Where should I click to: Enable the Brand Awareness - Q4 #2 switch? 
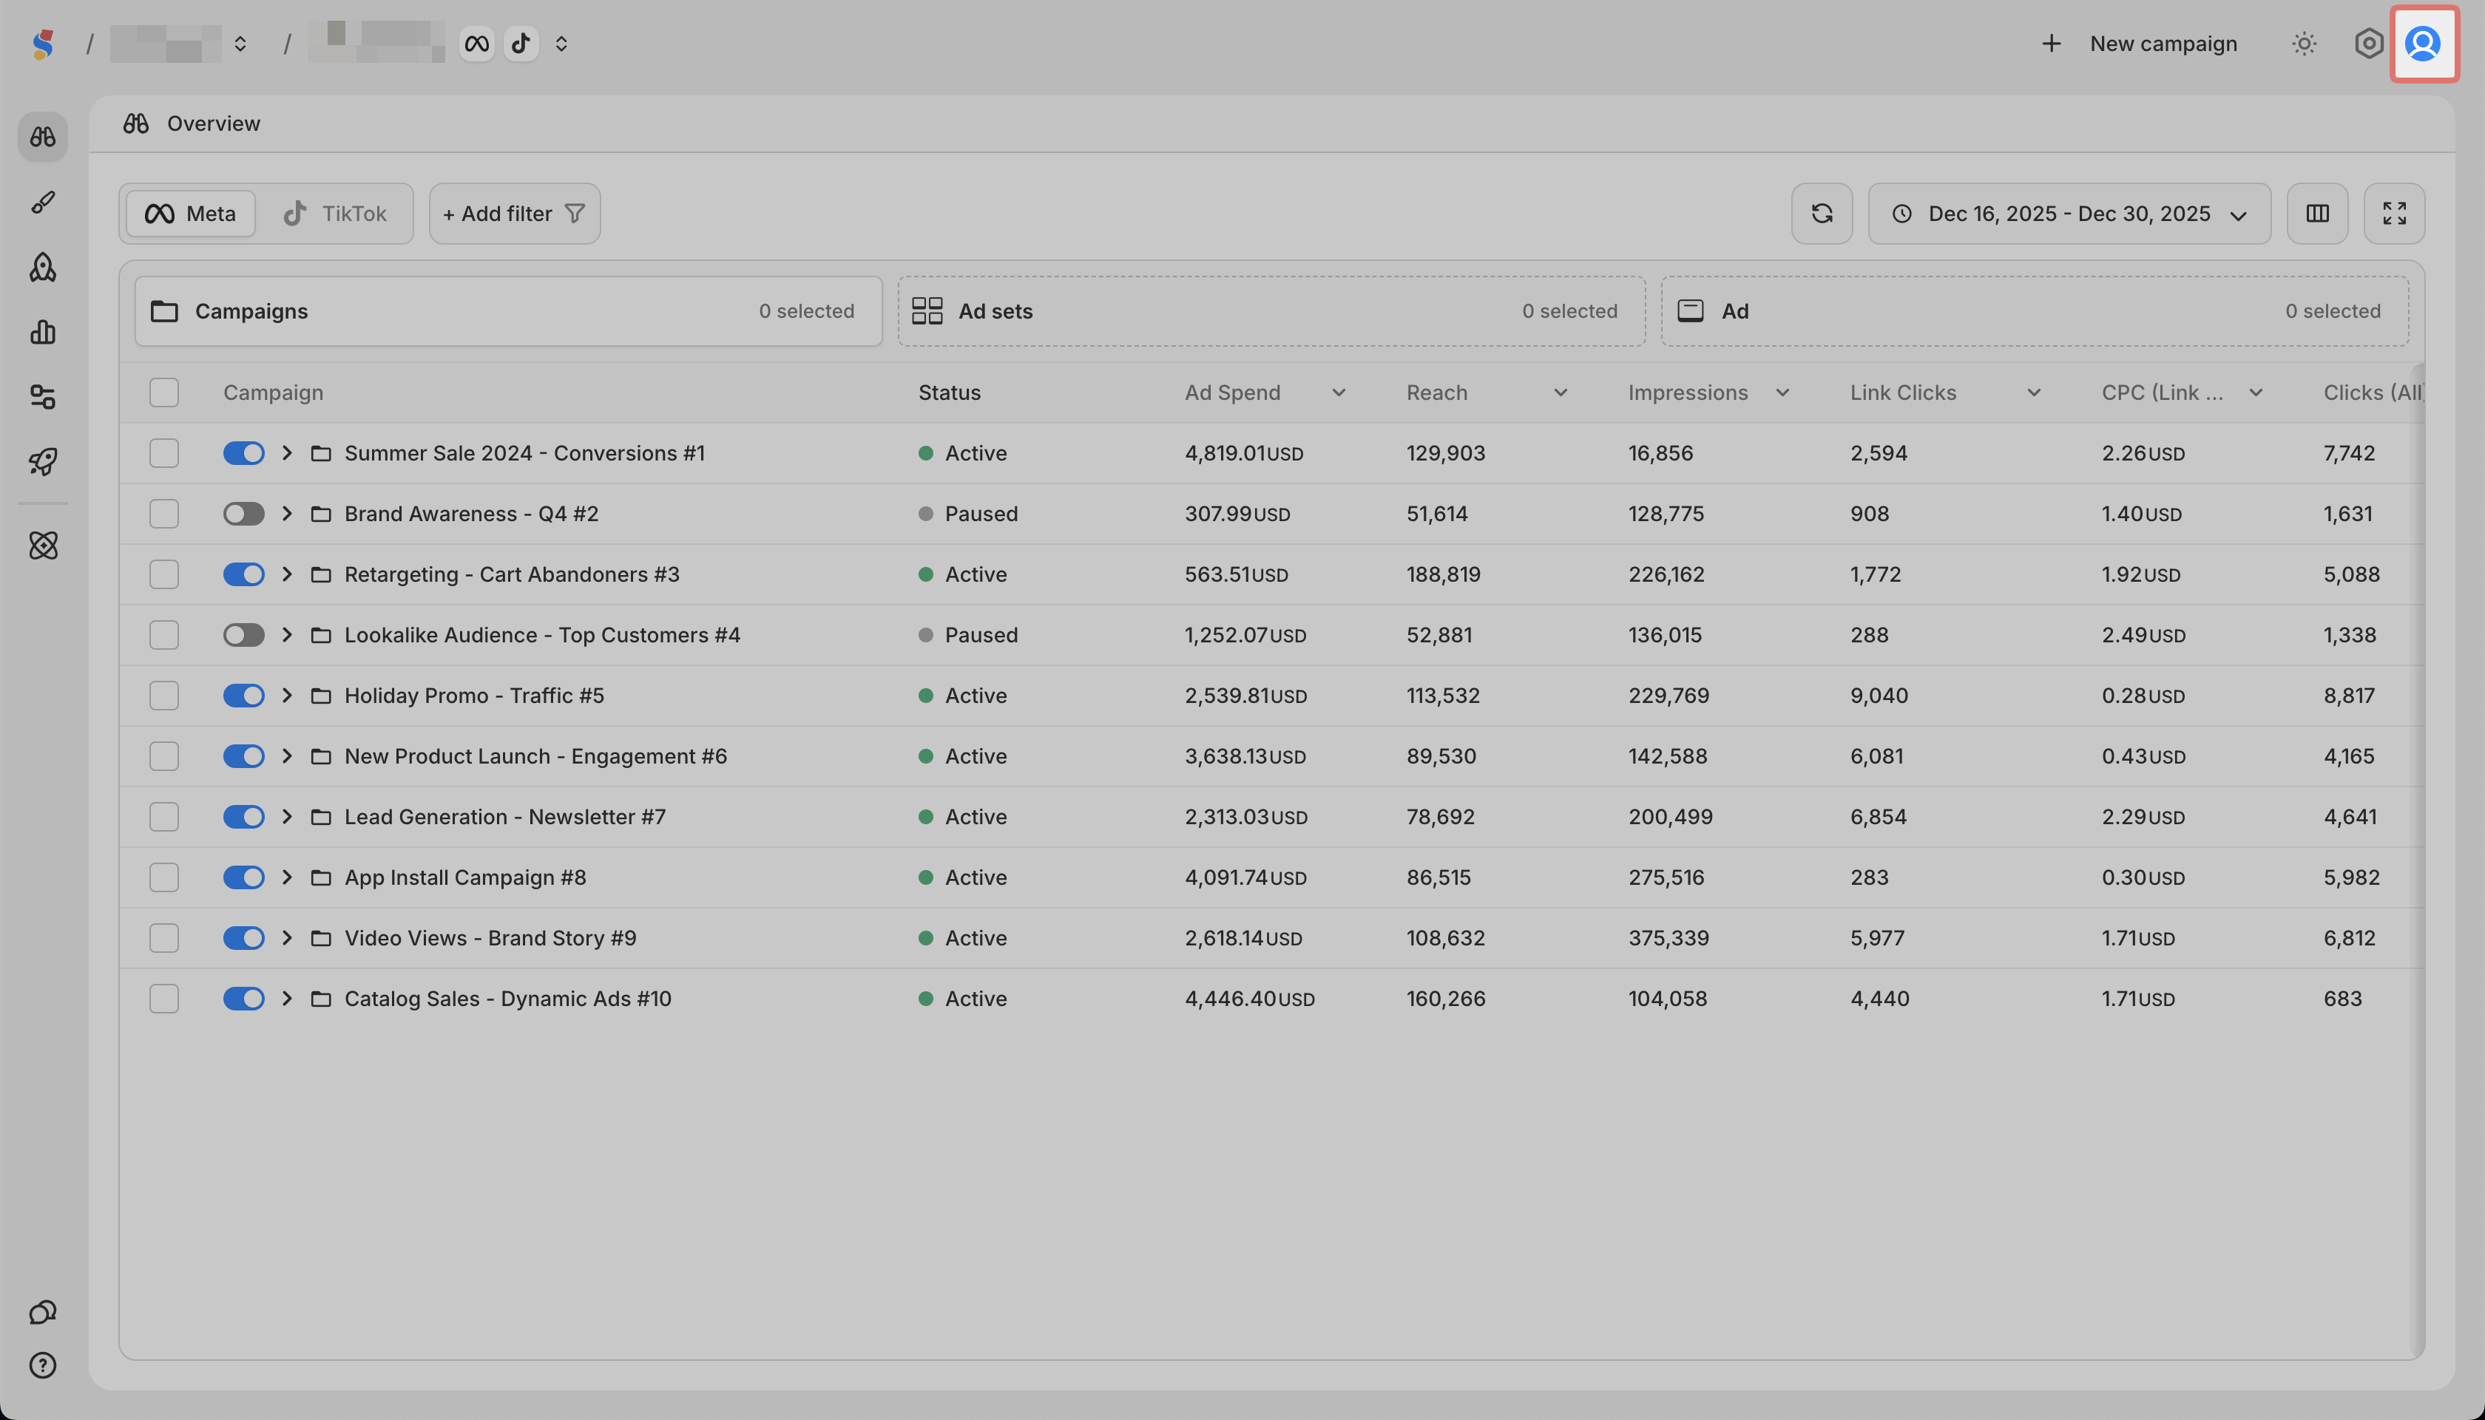pos(244,514)
